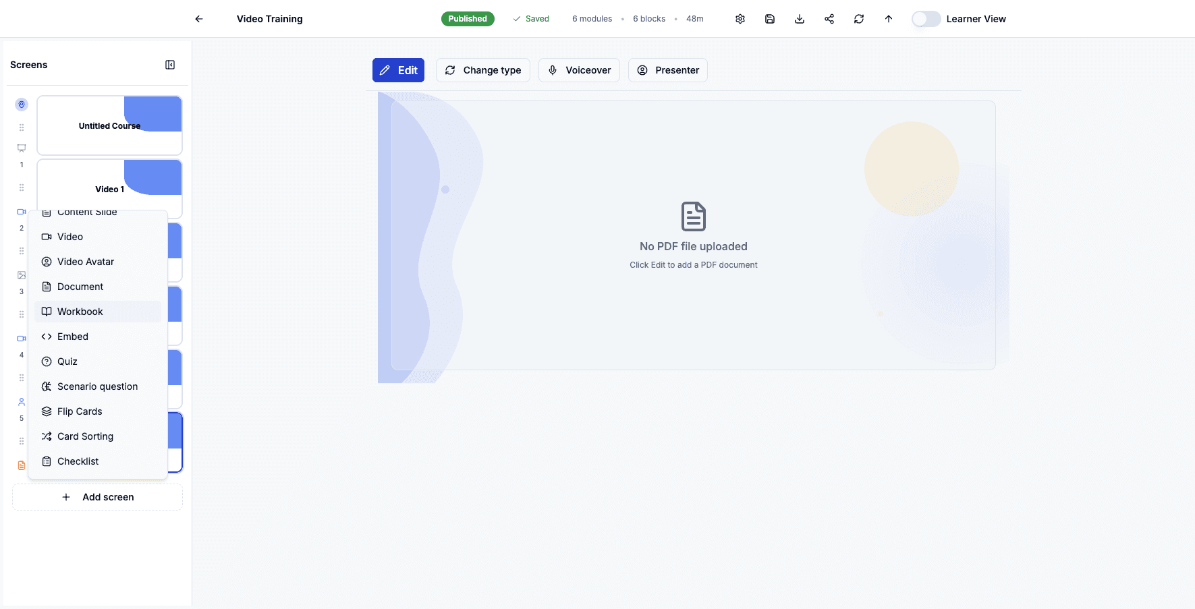Click the Voiceover button
This screenshot has width=1195, height=609.
tap(579, 70)
